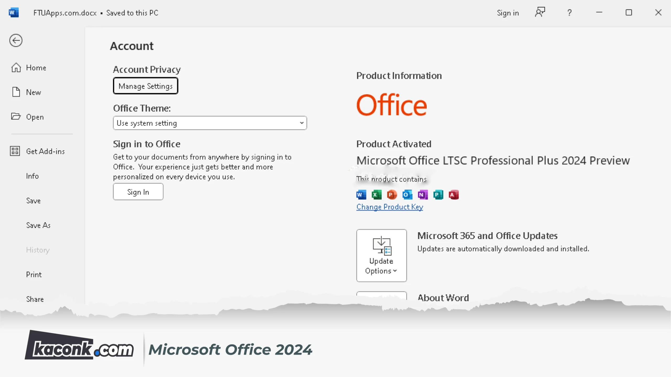This screenshot has width=671, height=377.
Task: Click the Manage Settings button
Action: click(x=145, y=86)
